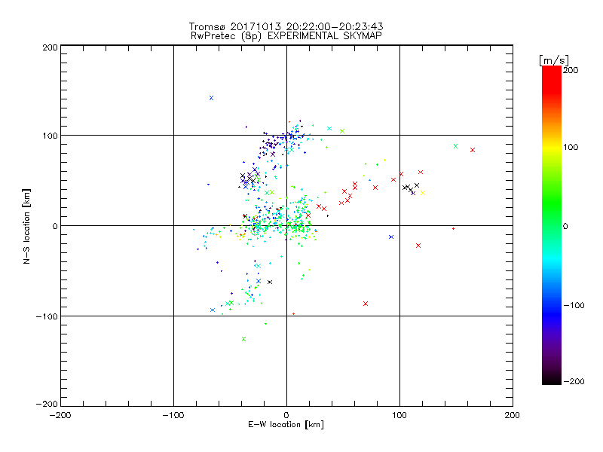
Task: Click the red top end of the colorbar
Action: click(551, 70)
